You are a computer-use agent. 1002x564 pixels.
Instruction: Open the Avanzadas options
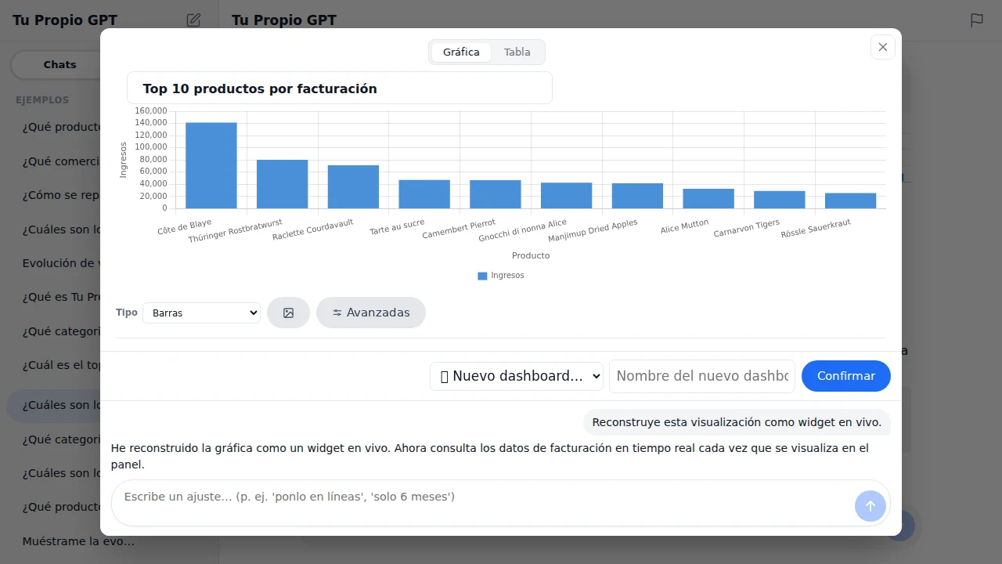(x=371, y=313)
